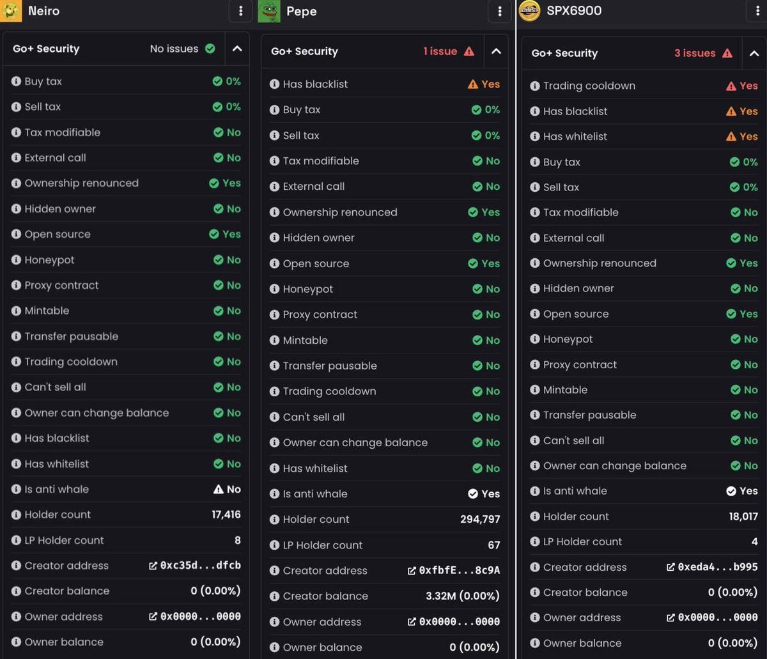Open Pepe owner address 0x0000...0000
The height and width of the screenshot is (659, 767).
click(x=454, y=622)
